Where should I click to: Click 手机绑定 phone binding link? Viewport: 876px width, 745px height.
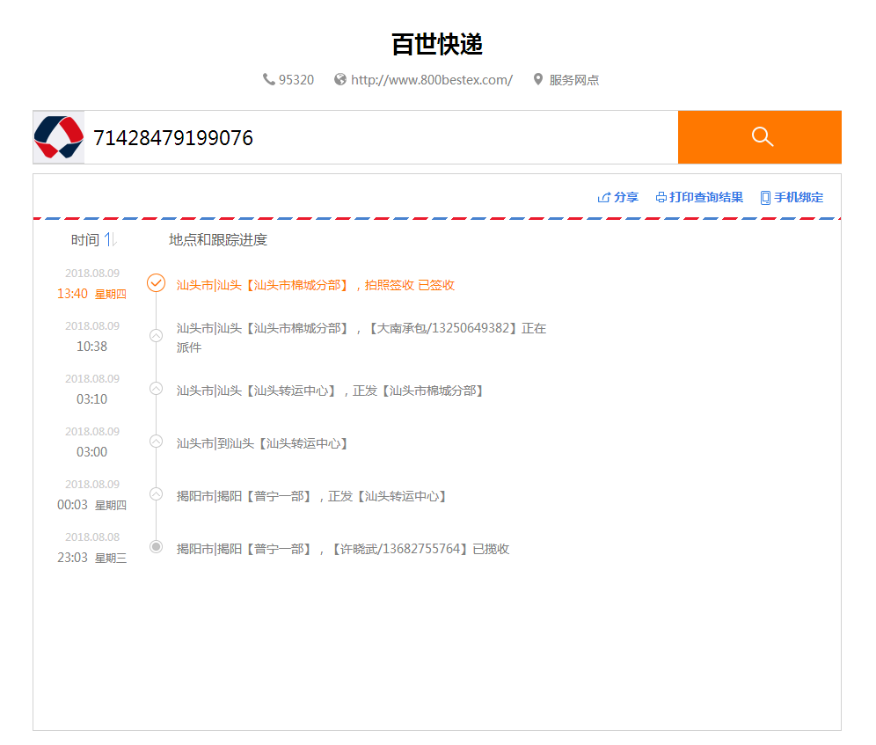(799, 197)
